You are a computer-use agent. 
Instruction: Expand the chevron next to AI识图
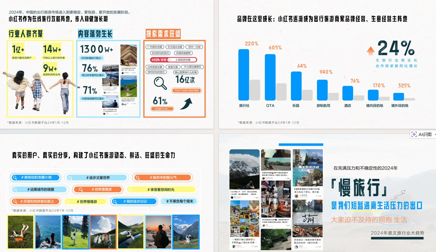[434, 135]
